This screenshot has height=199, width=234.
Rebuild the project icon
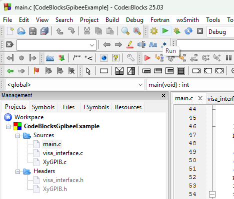pyautogui.click(x=188, y=31)
